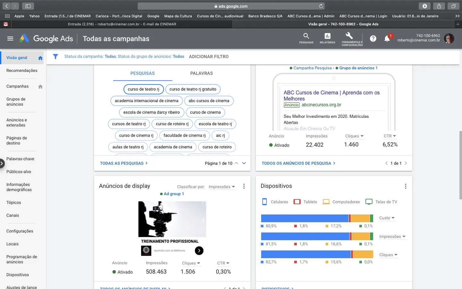Open the notifications bell icon
462x289 pixels.
pyautogui.click(x=387, y=39)
